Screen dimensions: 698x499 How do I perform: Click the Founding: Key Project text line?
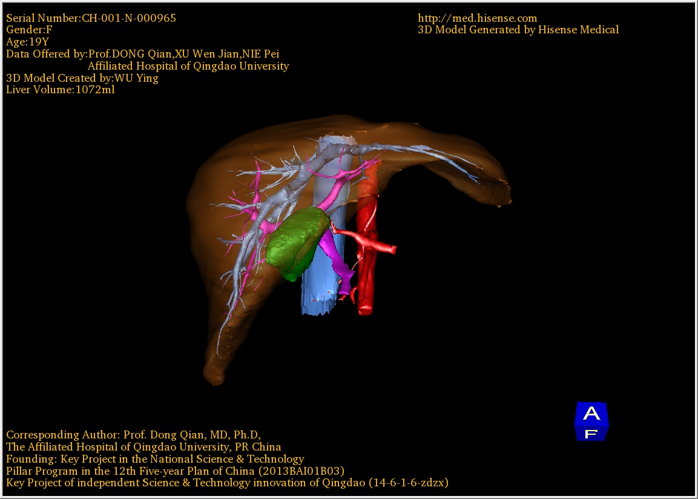click(x=156, y=459)
